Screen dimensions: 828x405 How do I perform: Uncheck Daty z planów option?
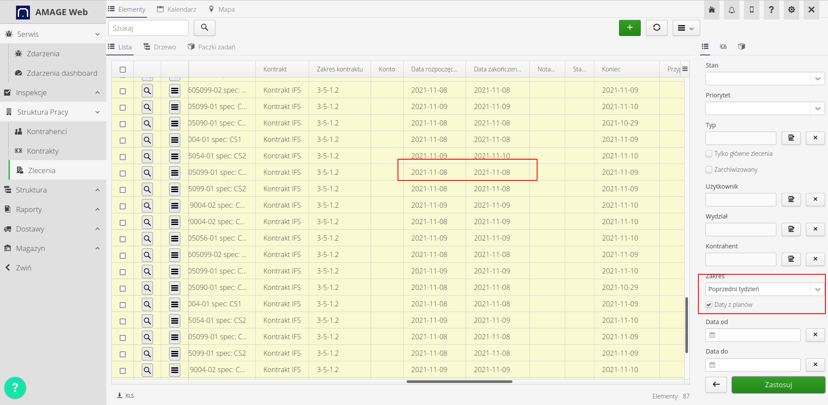[x=709, y=305]
